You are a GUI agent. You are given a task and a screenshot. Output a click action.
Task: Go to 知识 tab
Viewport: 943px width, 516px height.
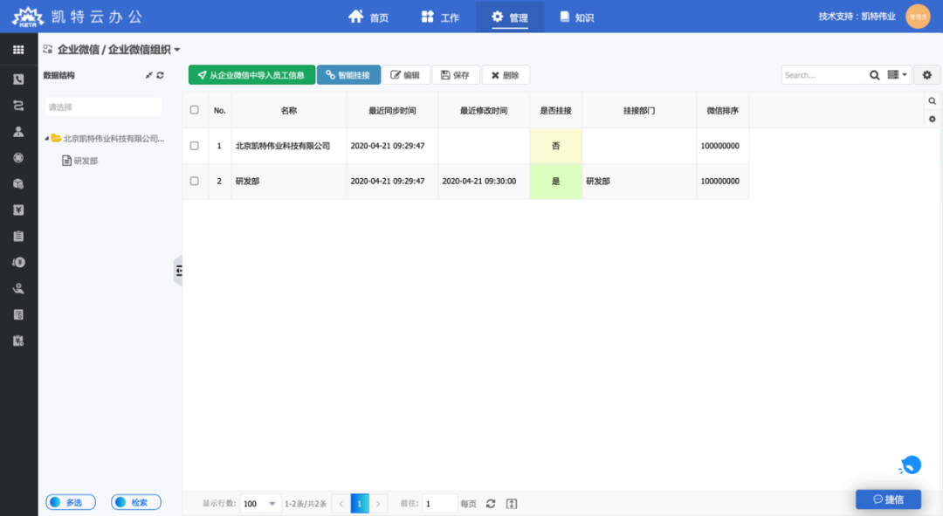[577, 17]
